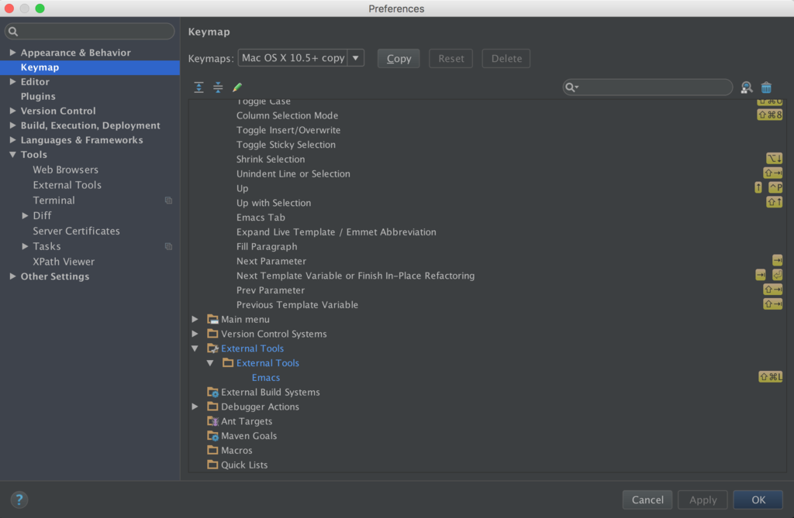Click the copy indicator icon beside Terminal
This screenshot has height=518, width=794.
pos(168,201)
